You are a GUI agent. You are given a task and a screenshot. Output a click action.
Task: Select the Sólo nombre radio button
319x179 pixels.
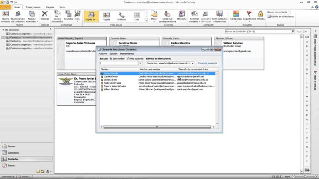pos(110,58)
